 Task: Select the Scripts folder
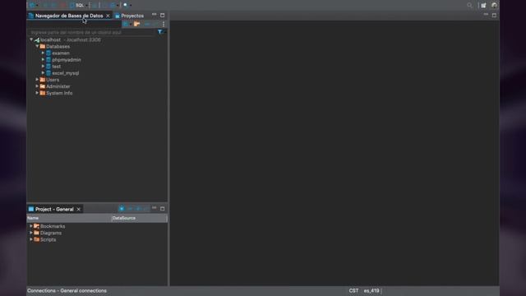tap(48, 240)
